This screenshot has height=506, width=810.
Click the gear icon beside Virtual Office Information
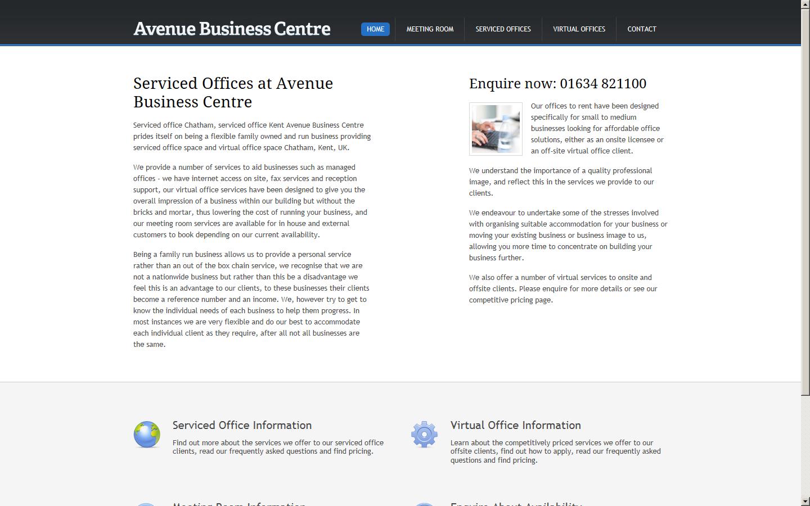coord(424,435)
